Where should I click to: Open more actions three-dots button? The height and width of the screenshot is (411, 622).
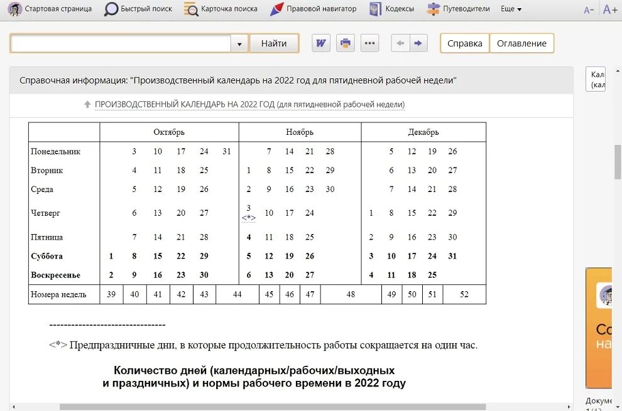[x=369, y=43]
